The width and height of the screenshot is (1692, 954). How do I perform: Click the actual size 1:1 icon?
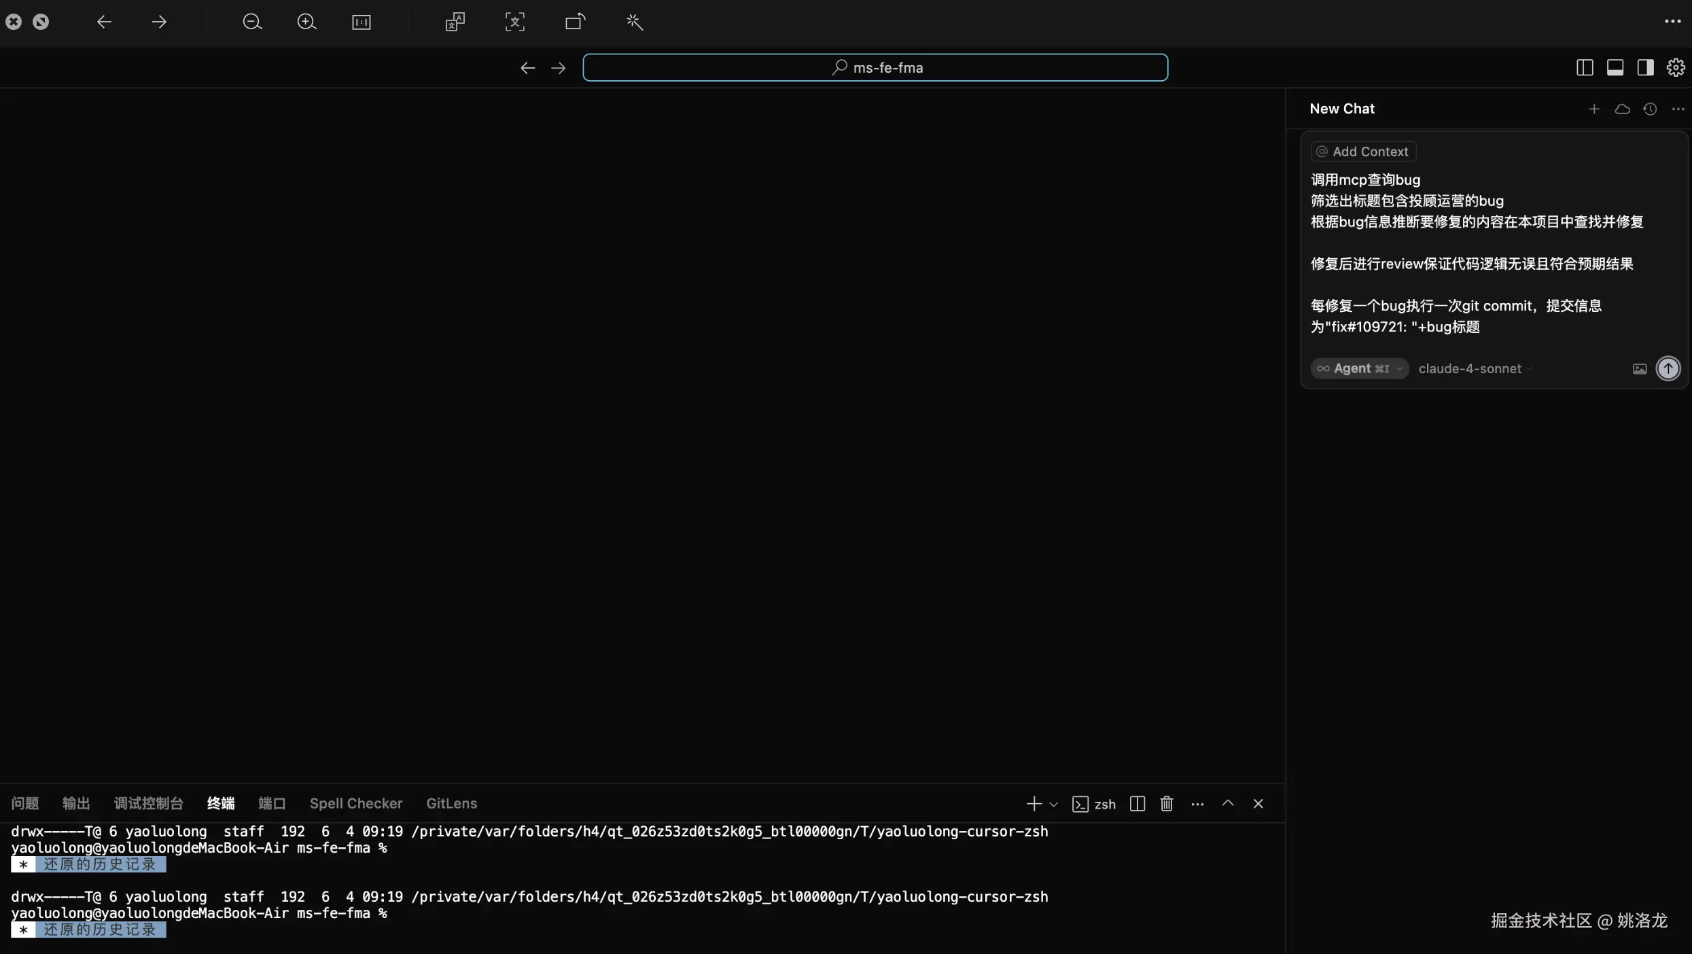(x=362, y=22)
